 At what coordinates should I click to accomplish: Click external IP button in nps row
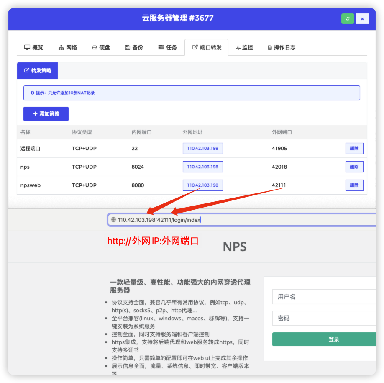203,167
